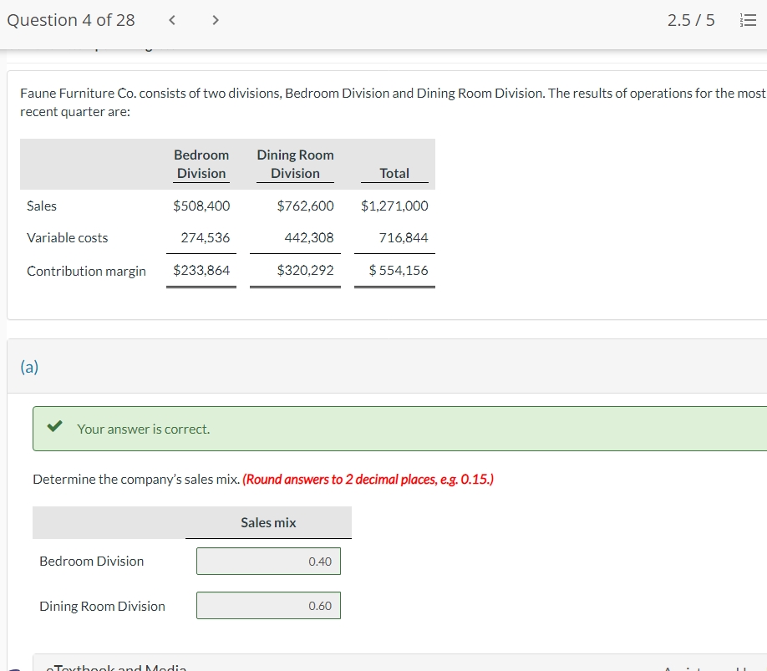
Task: Click Bedroom sales value $508,400
Action: point(201,206)
